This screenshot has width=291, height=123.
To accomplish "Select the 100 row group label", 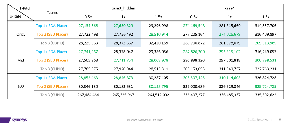I will point(20,86).
